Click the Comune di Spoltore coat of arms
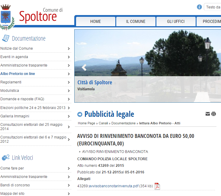Image resolution: width=221 pixels, height=196 pixels. coord(6,17)
